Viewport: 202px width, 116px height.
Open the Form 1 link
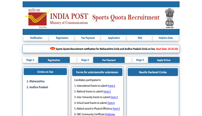(112, 86)
